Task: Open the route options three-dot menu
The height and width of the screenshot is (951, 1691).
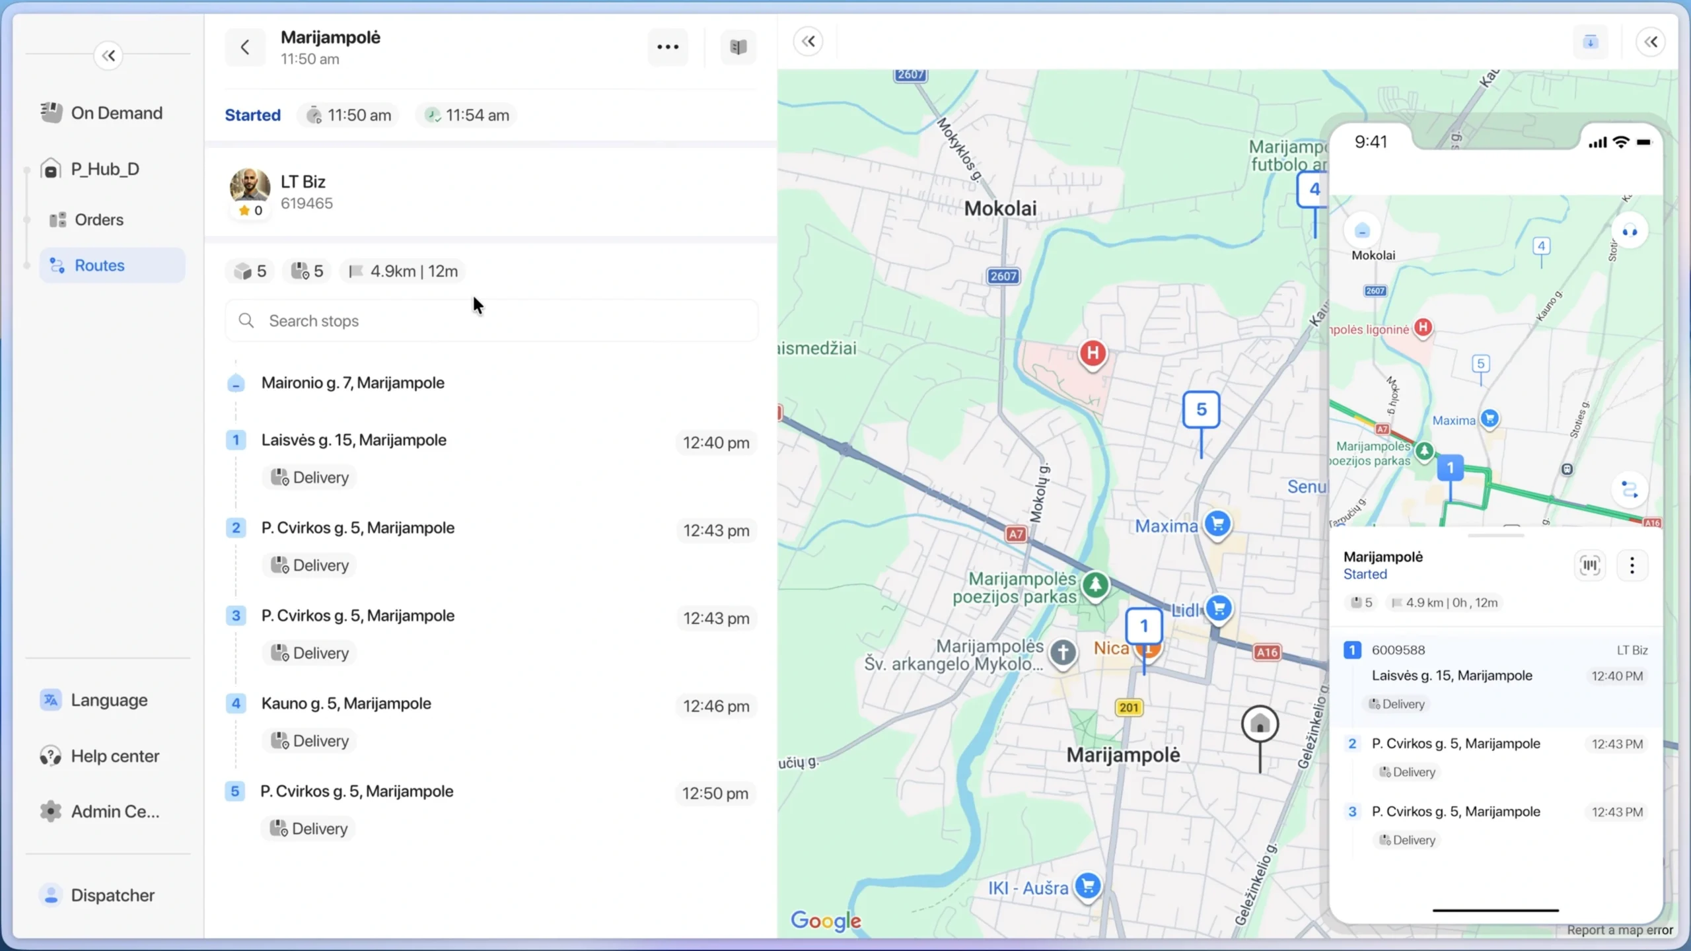Action: coord(668,47)
